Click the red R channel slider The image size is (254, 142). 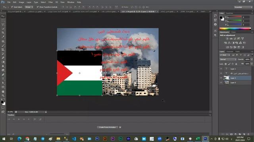(x=235, y=17)
